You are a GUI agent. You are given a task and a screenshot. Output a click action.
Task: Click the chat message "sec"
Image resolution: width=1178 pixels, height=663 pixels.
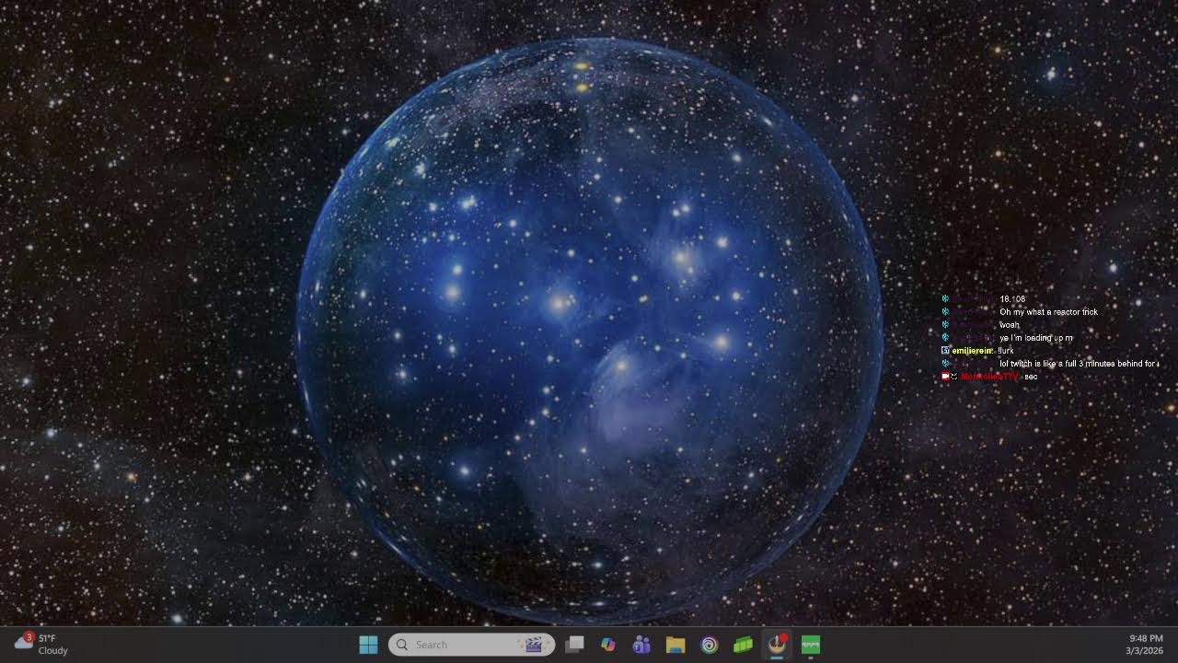click(x=1031, y=377)
